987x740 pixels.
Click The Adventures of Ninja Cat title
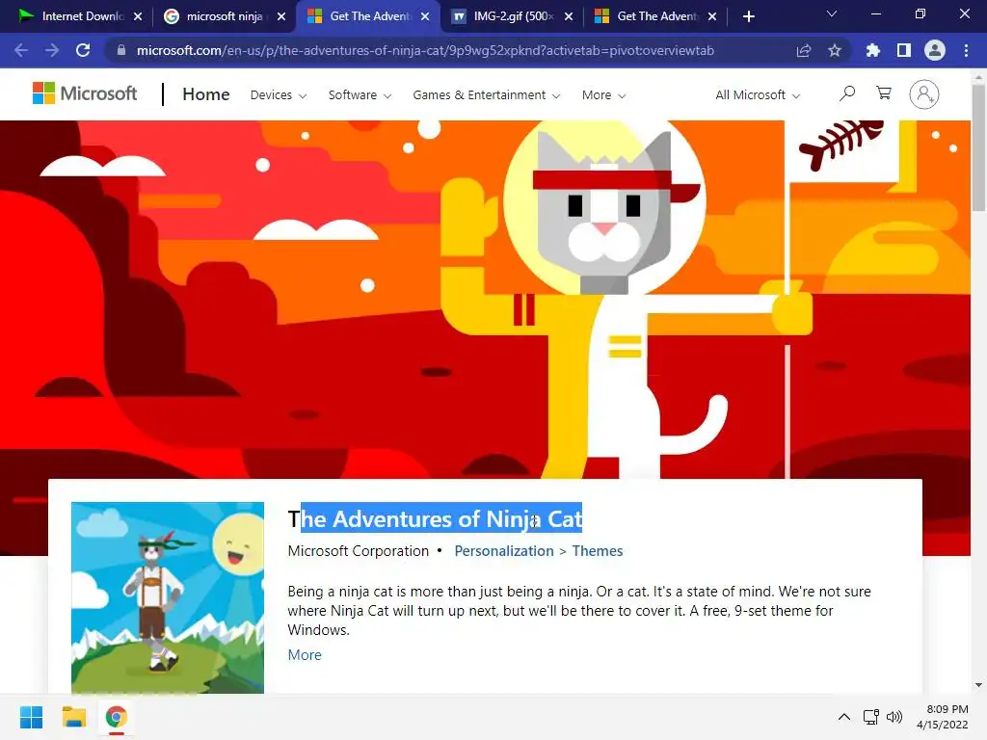(435, 519)
